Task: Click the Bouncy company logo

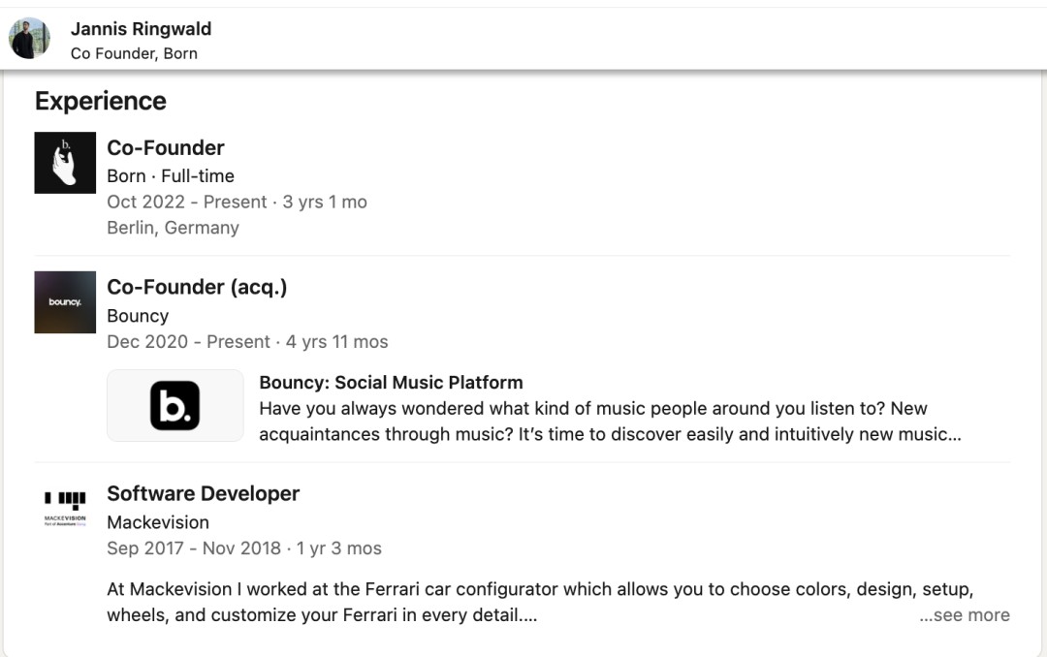Action: coord(65,302)
